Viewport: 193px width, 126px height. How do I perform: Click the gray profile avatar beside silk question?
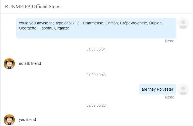tap(183, 23)
